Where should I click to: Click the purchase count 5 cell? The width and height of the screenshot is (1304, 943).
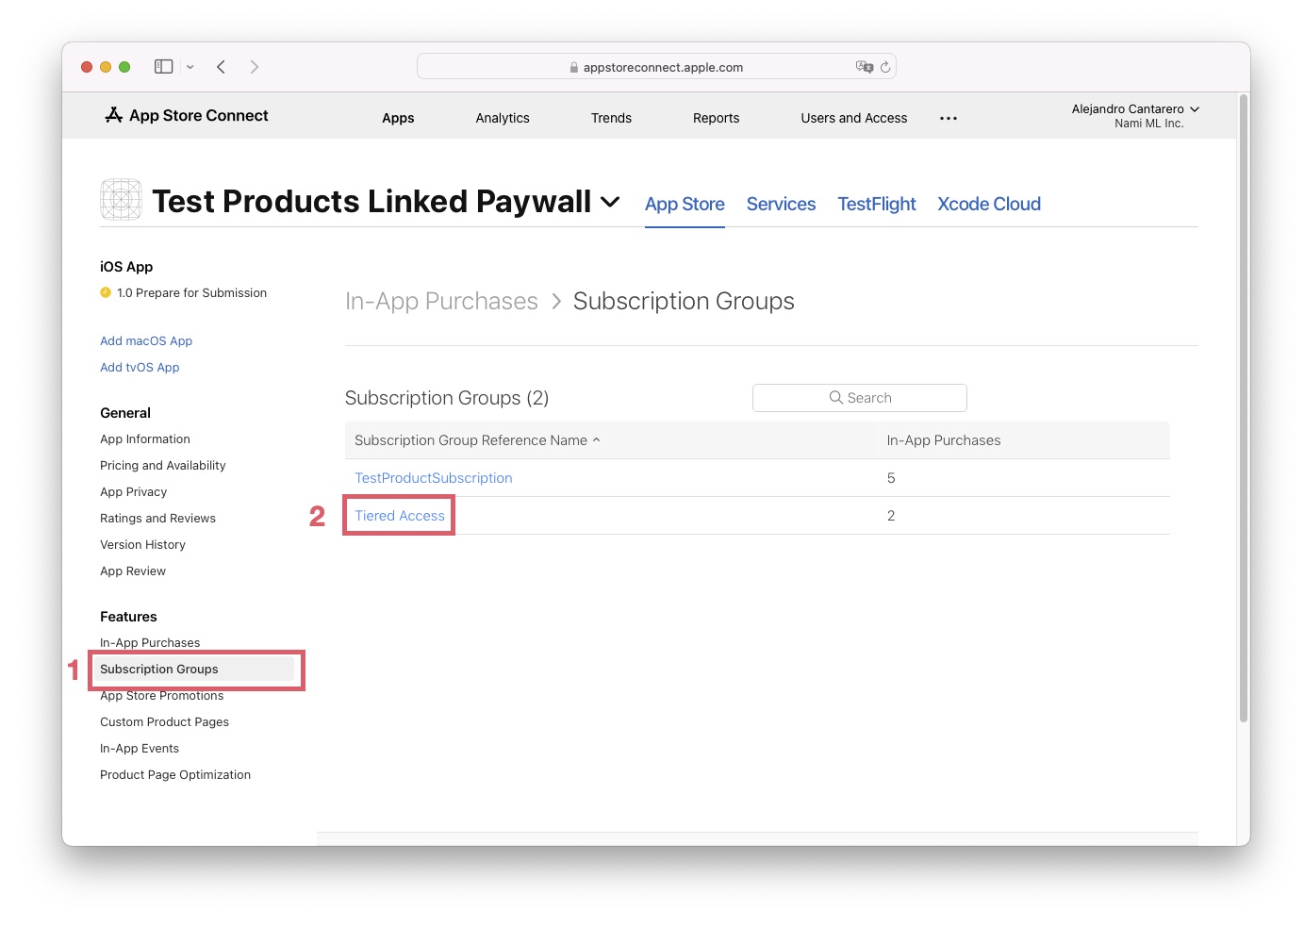click(891, 478)
